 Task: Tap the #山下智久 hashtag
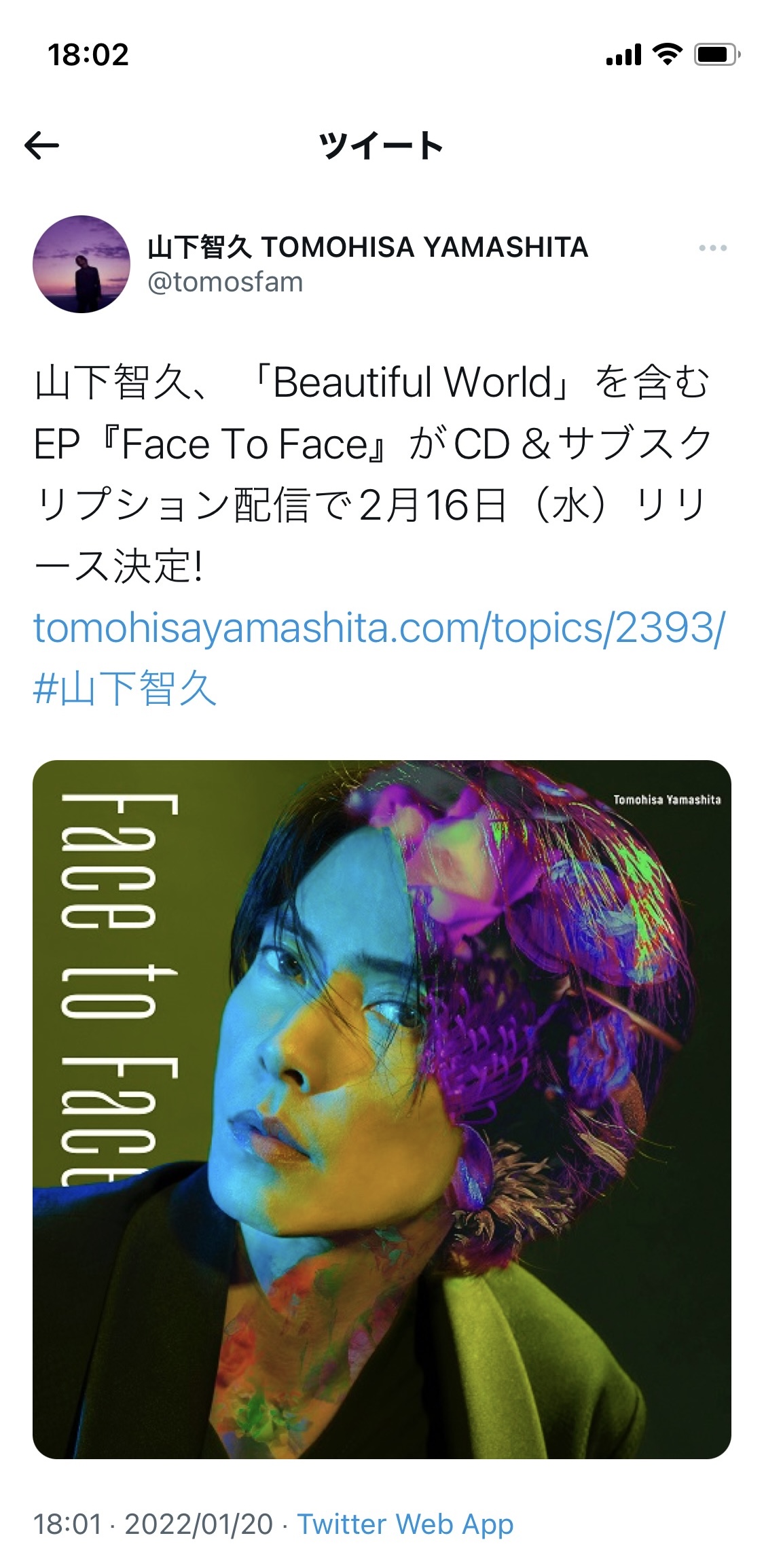point(126,688)
